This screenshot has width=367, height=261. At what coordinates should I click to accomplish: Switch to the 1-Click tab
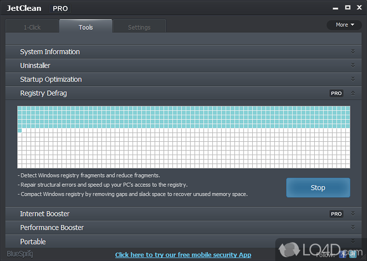(x=32, y=27)
